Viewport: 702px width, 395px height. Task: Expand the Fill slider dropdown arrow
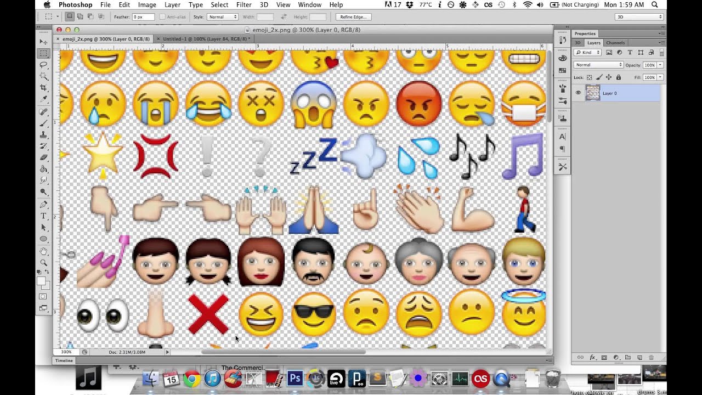tap(660, 77)
